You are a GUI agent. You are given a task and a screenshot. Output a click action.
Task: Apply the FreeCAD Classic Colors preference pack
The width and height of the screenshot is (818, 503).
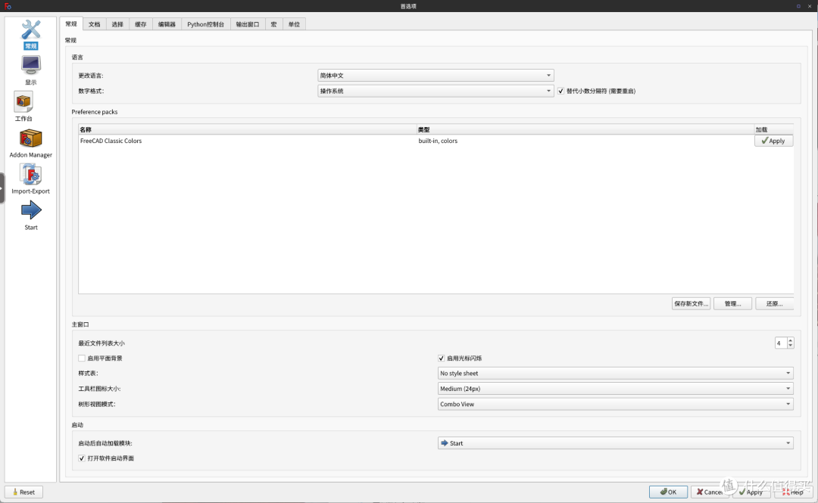(773, 141)
